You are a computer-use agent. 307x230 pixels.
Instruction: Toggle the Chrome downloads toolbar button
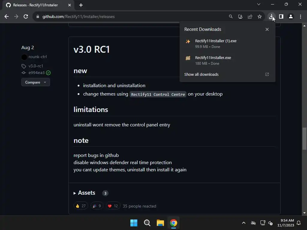[x=271, y=17]
